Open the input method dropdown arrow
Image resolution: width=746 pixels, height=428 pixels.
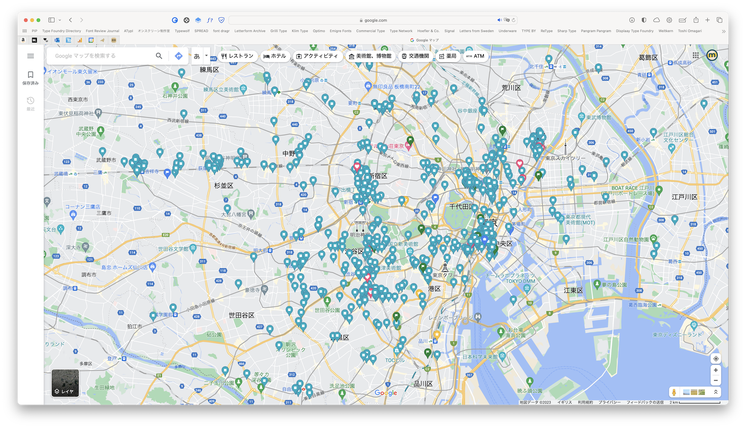pos(206,56)
